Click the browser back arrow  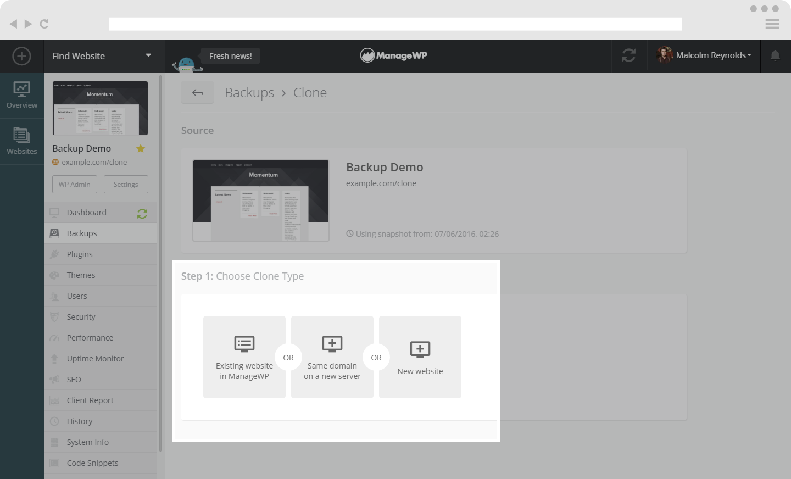click(13, 24)
